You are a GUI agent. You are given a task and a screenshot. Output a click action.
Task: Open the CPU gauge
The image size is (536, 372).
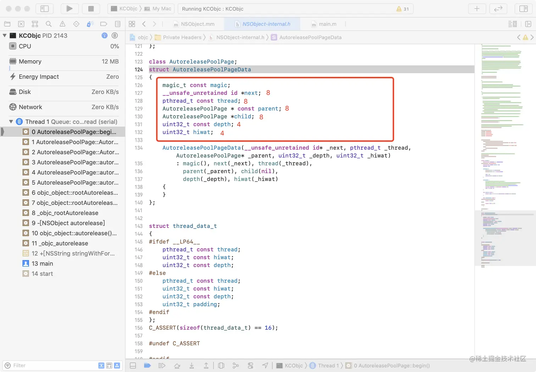click(x=64, y=46)
